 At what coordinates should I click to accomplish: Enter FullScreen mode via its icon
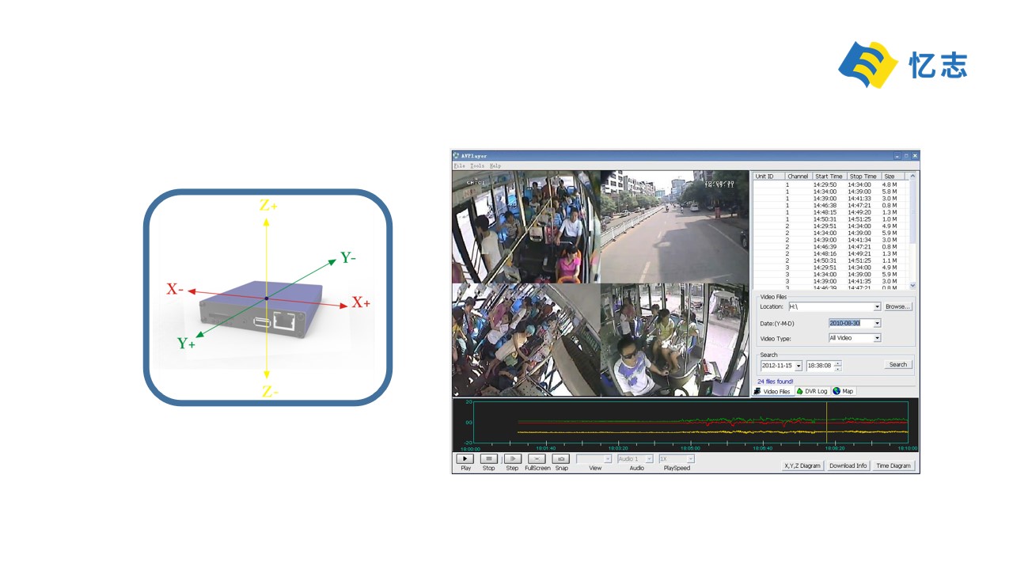537,459
